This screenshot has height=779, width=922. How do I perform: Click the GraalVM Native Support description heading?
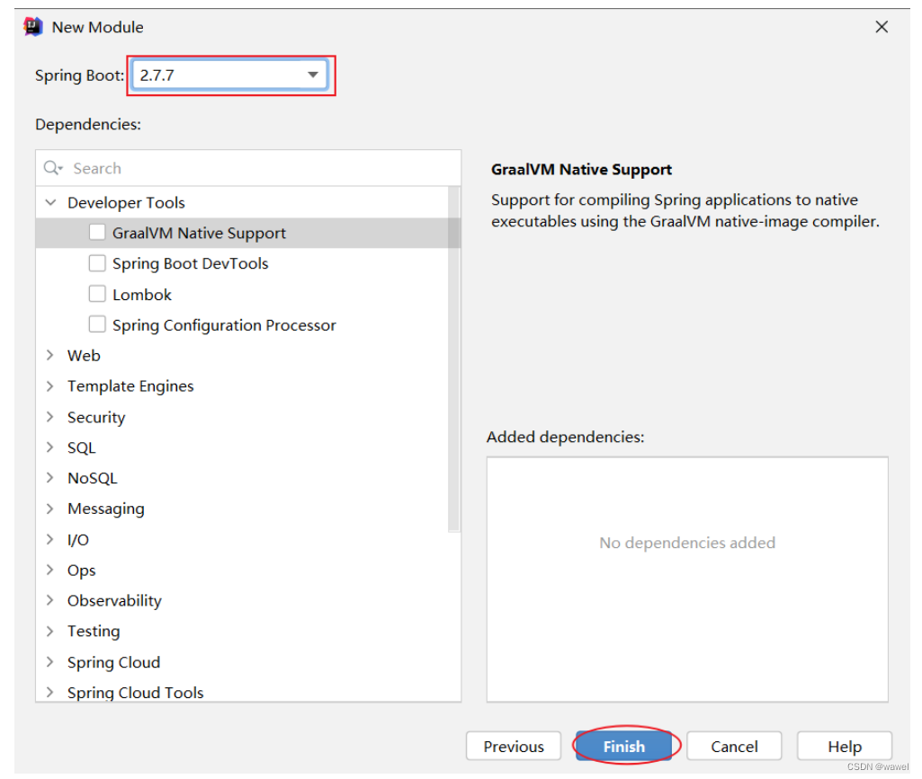[581, 169]
